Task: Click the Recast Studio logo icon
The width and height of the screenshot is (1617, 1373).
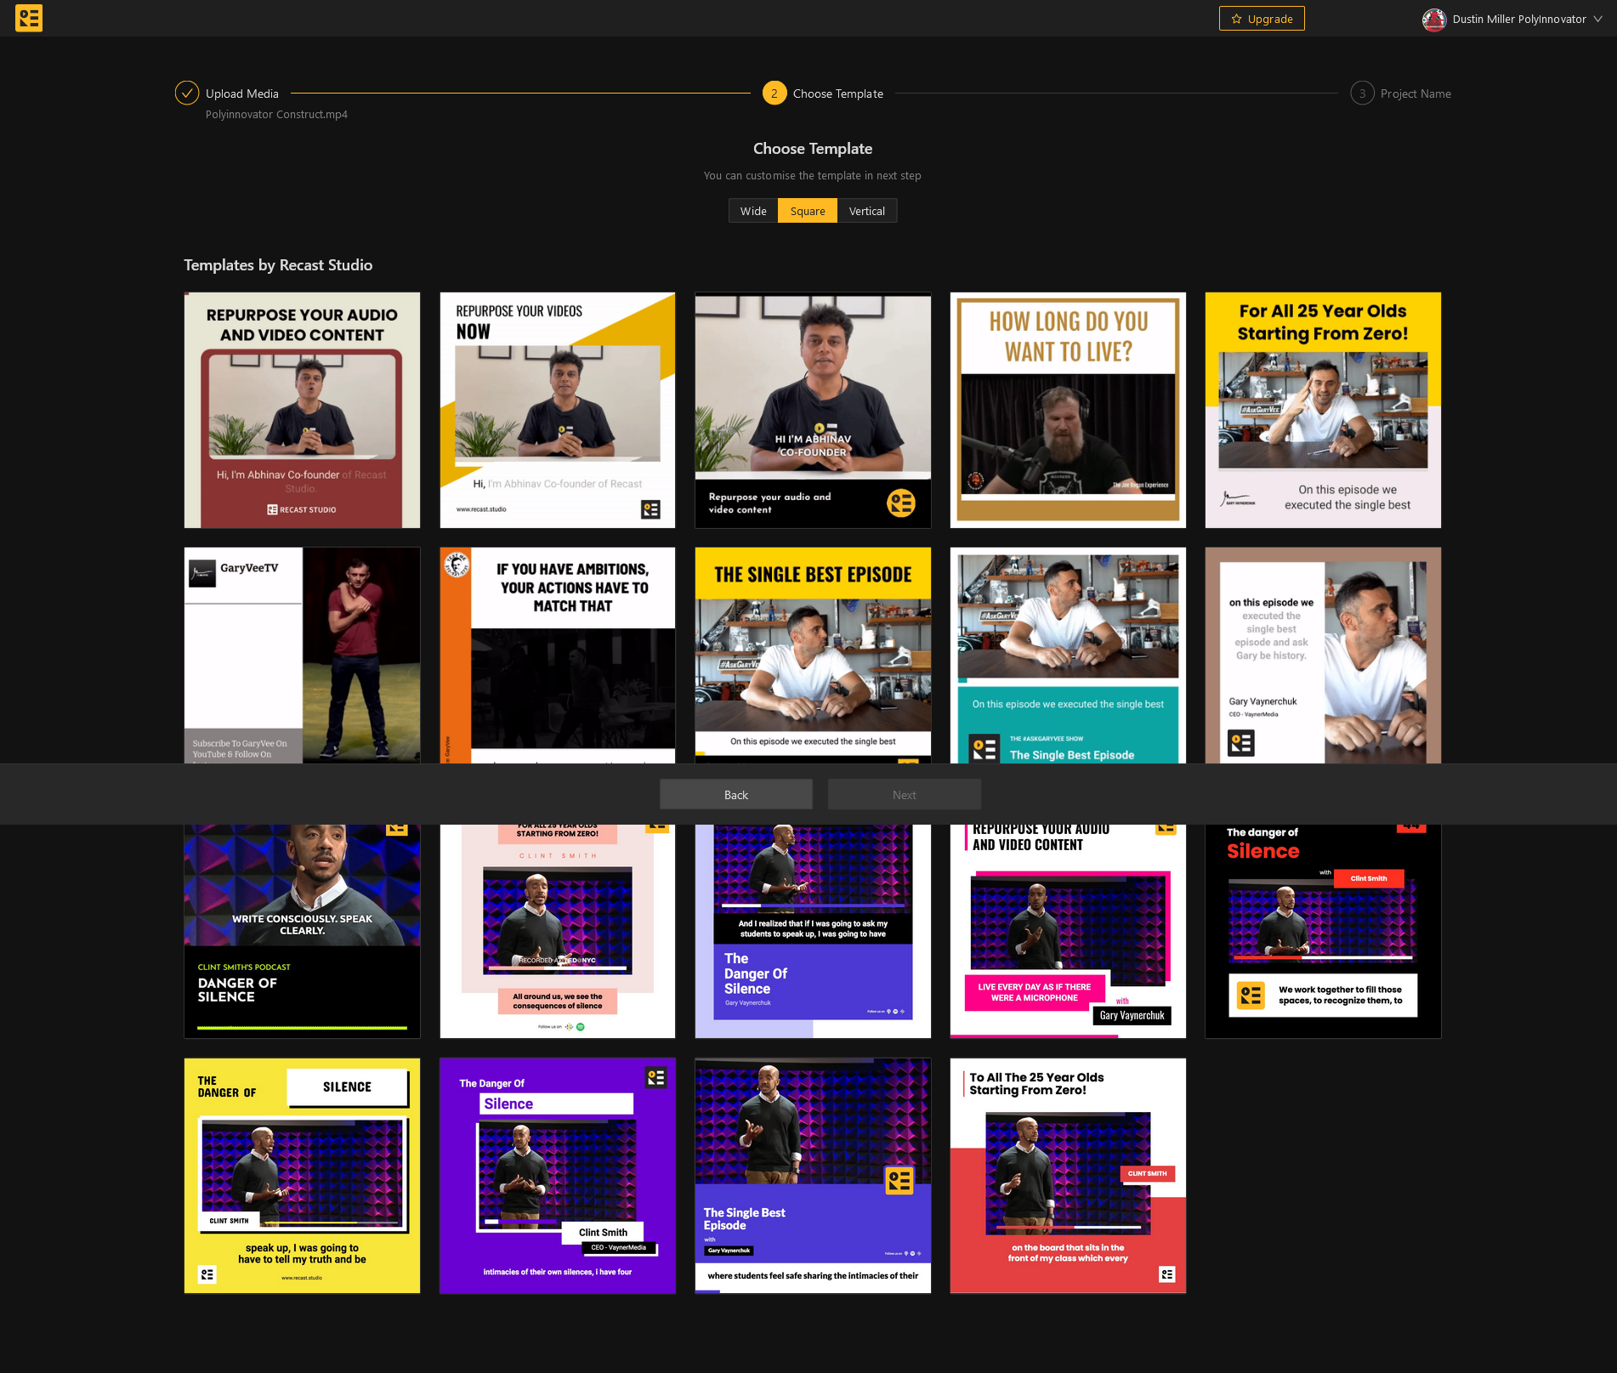Action: [29, 18]
